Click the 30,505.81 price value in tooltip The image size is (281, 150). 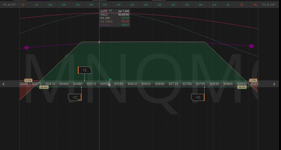tap(123, 15)
